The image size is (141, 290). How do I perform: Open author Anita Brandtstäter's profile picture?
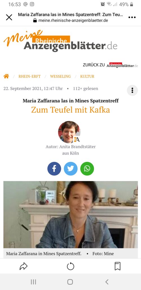(x=69, y=132)
